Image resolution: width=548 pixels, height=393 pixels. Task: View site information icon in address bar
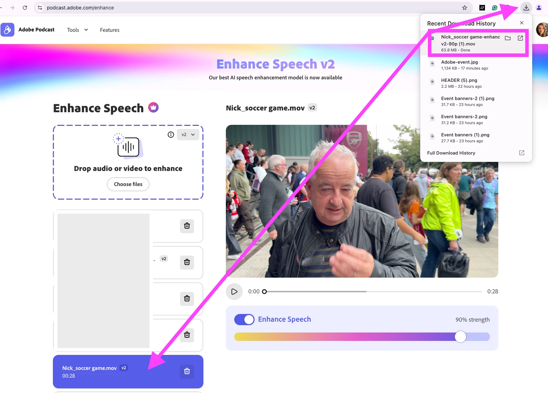point(40,8)
